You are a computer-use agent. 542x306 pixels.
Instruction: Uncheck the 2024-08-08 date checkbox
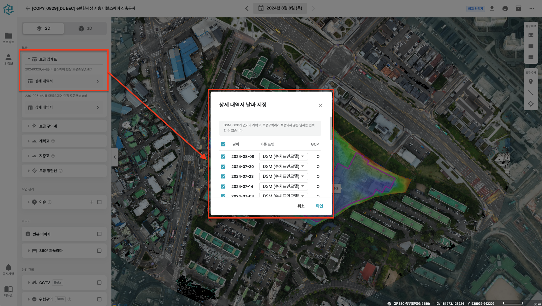pyautogui.click(x=223, y=157)
